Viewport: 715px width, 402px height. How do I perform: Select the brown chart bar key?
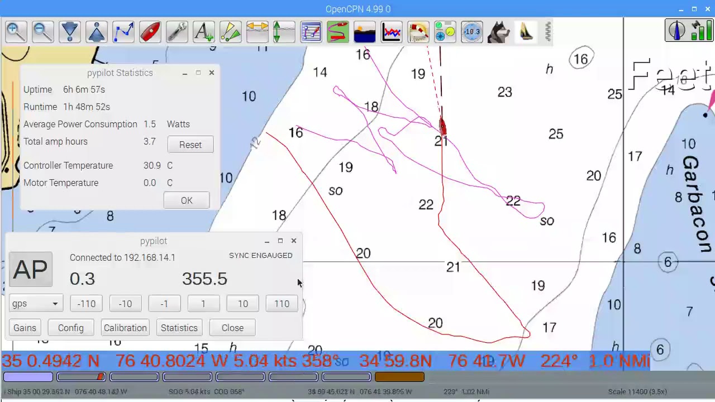[399, 377]
